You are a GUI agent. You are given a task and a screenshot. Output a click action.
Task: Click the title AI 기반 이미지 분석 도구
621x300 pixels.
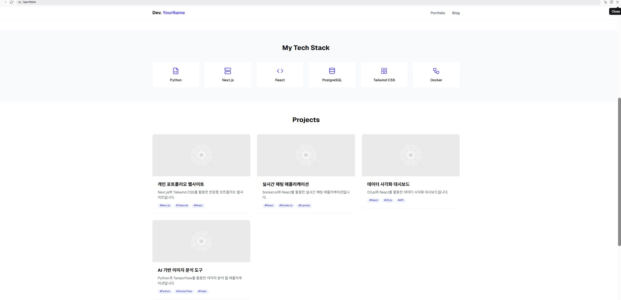(180, 270)
